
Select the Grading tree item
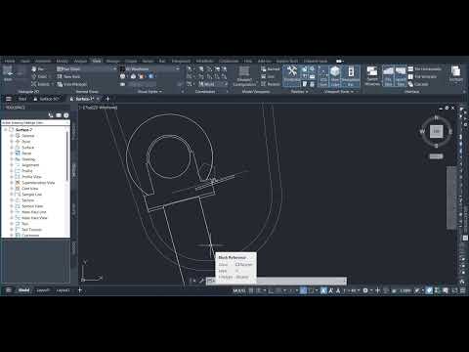(28, 159)
